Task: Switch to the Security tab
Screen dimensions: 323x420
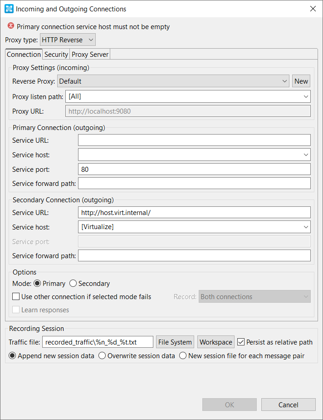Action: coord(56,55)
